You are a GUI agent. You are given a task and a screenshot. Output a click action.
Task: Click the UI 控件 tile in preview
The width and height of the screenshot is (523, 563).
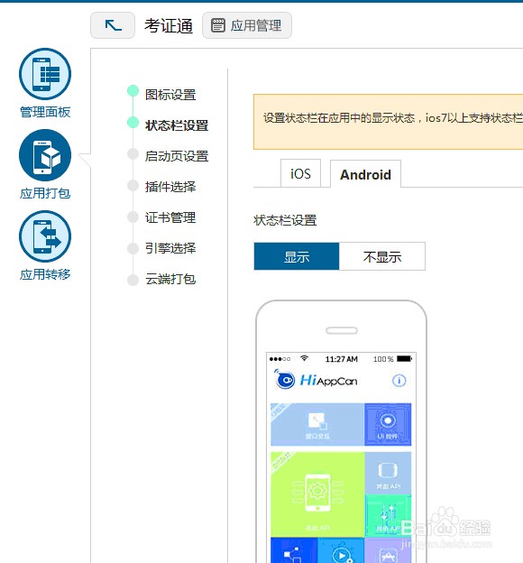[x=388, y=424]
